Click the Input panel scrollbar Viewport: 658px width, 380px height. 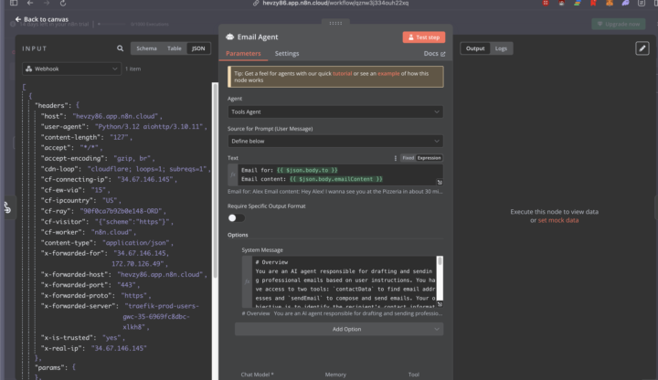pos(215,180)
